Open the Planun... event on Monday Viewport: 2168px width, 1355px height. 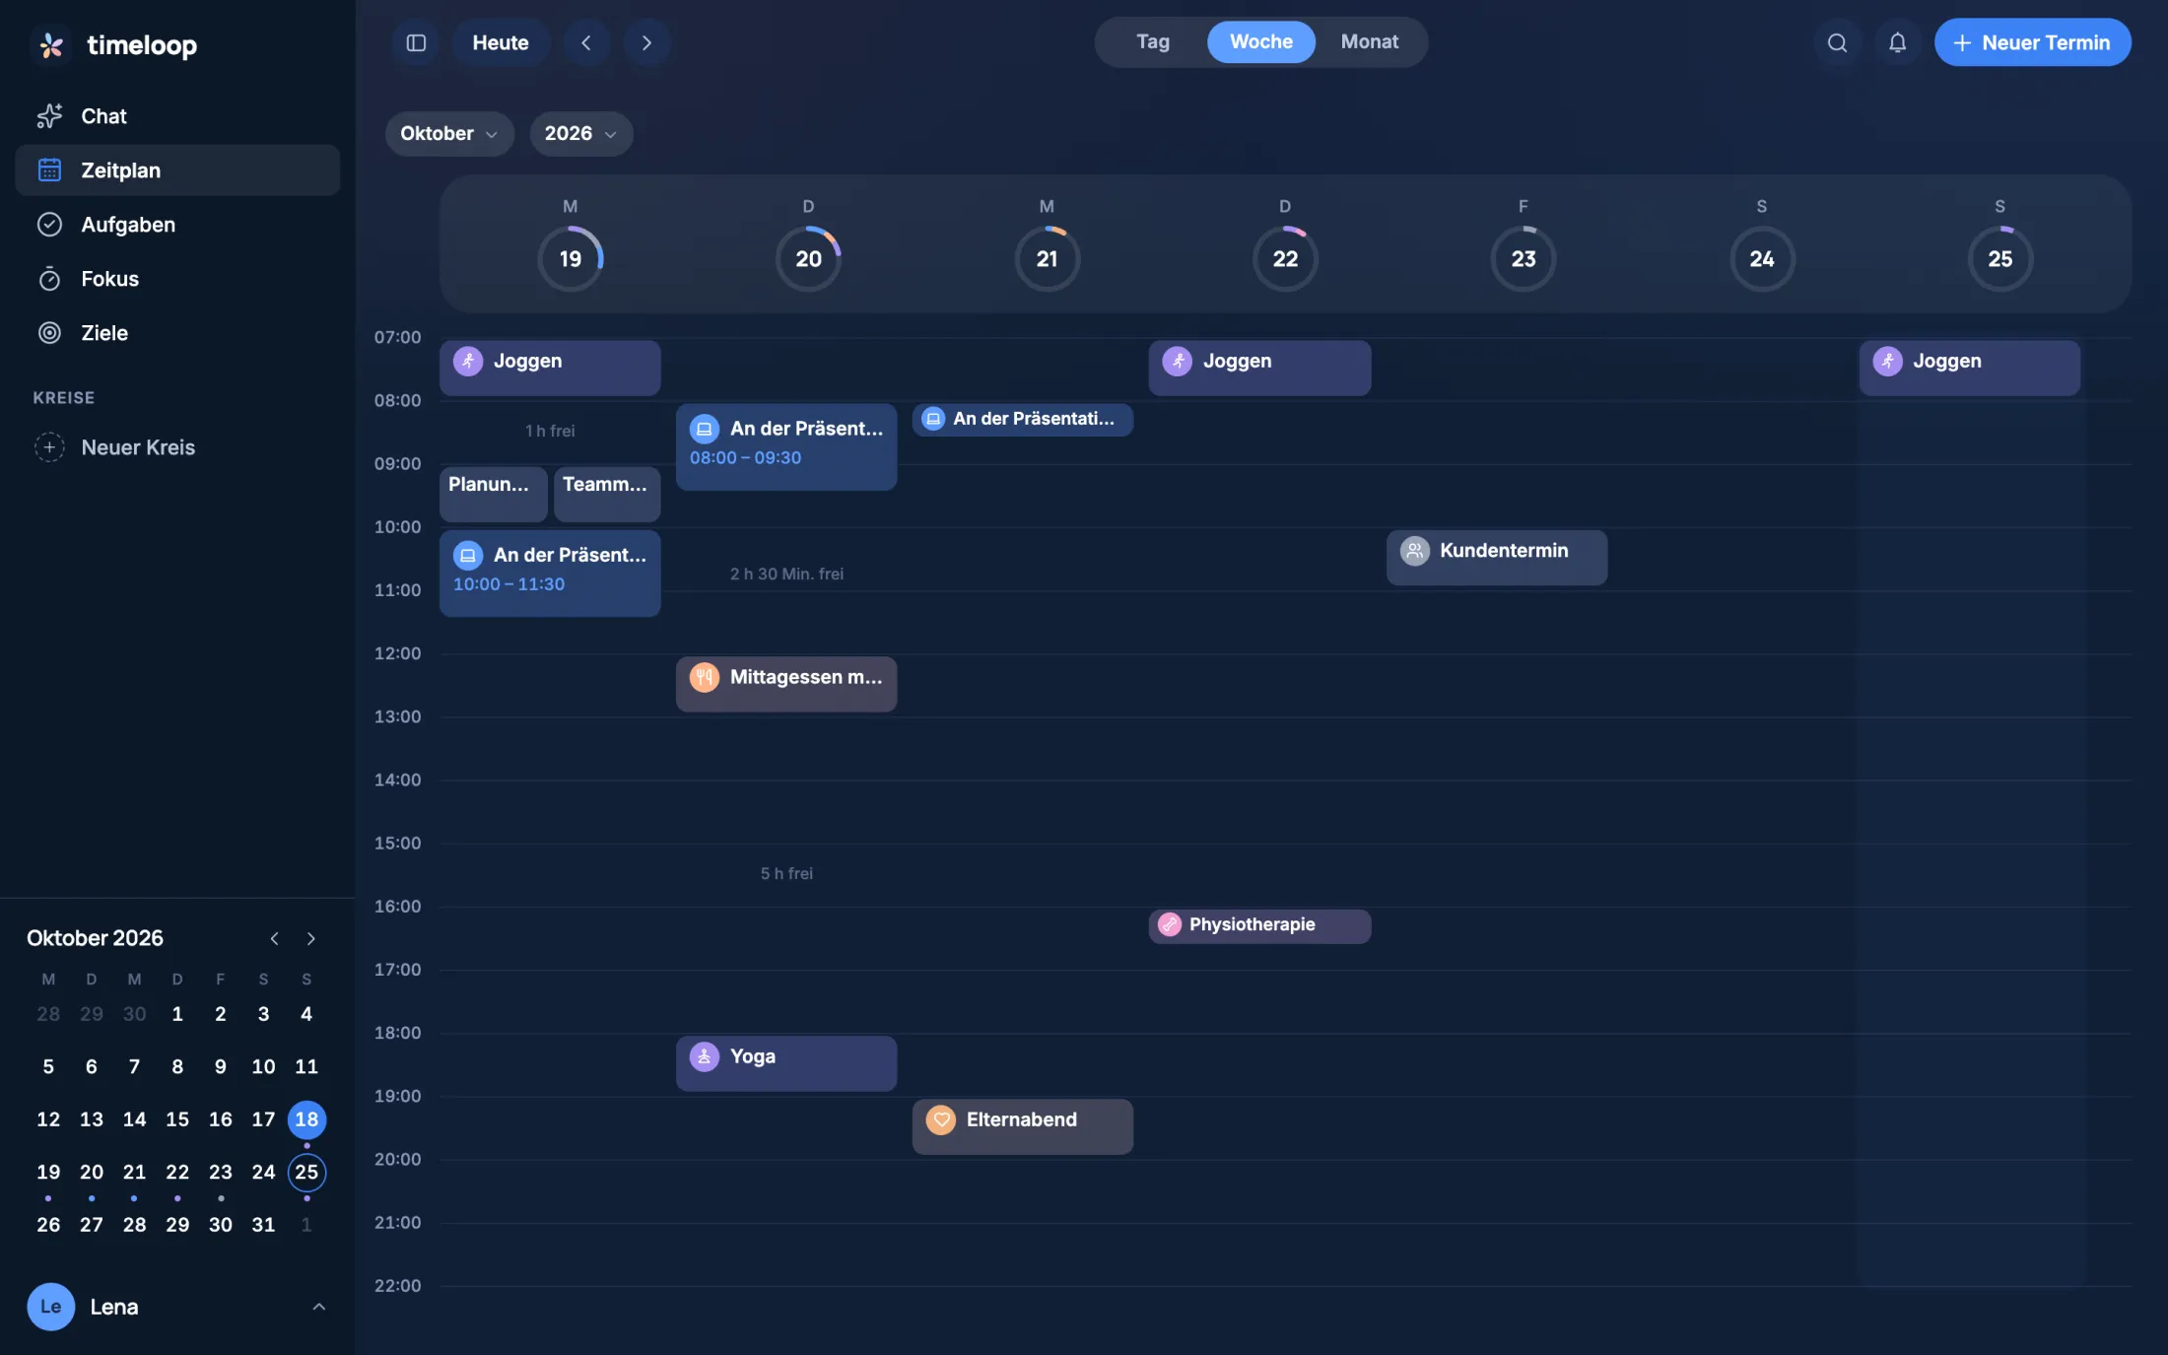493,494
